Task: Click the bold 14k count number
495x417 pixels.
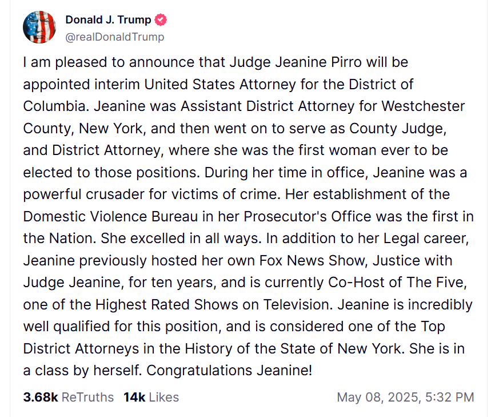Action: tap(134, 397)
